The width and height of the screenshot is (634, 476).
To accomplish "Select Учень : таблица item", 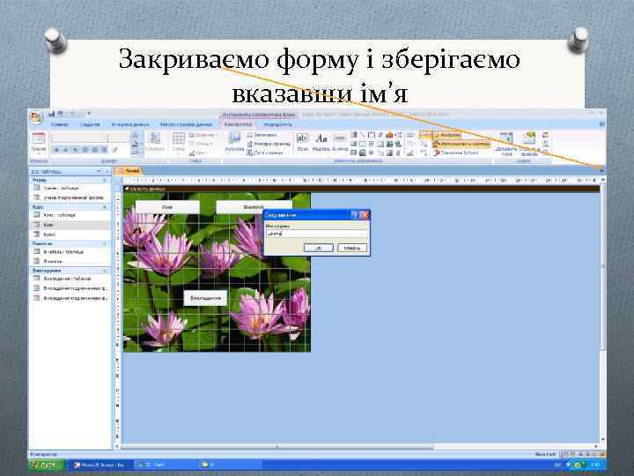I will pos(70,188).
